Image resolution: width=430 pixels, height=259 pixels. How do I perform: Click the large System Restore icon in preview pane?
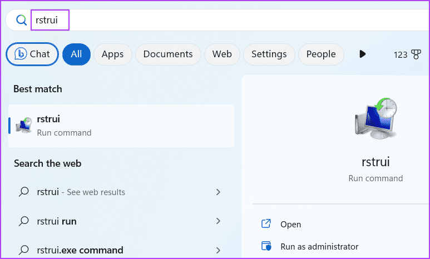pyautogui.click(x=375, y=118)
